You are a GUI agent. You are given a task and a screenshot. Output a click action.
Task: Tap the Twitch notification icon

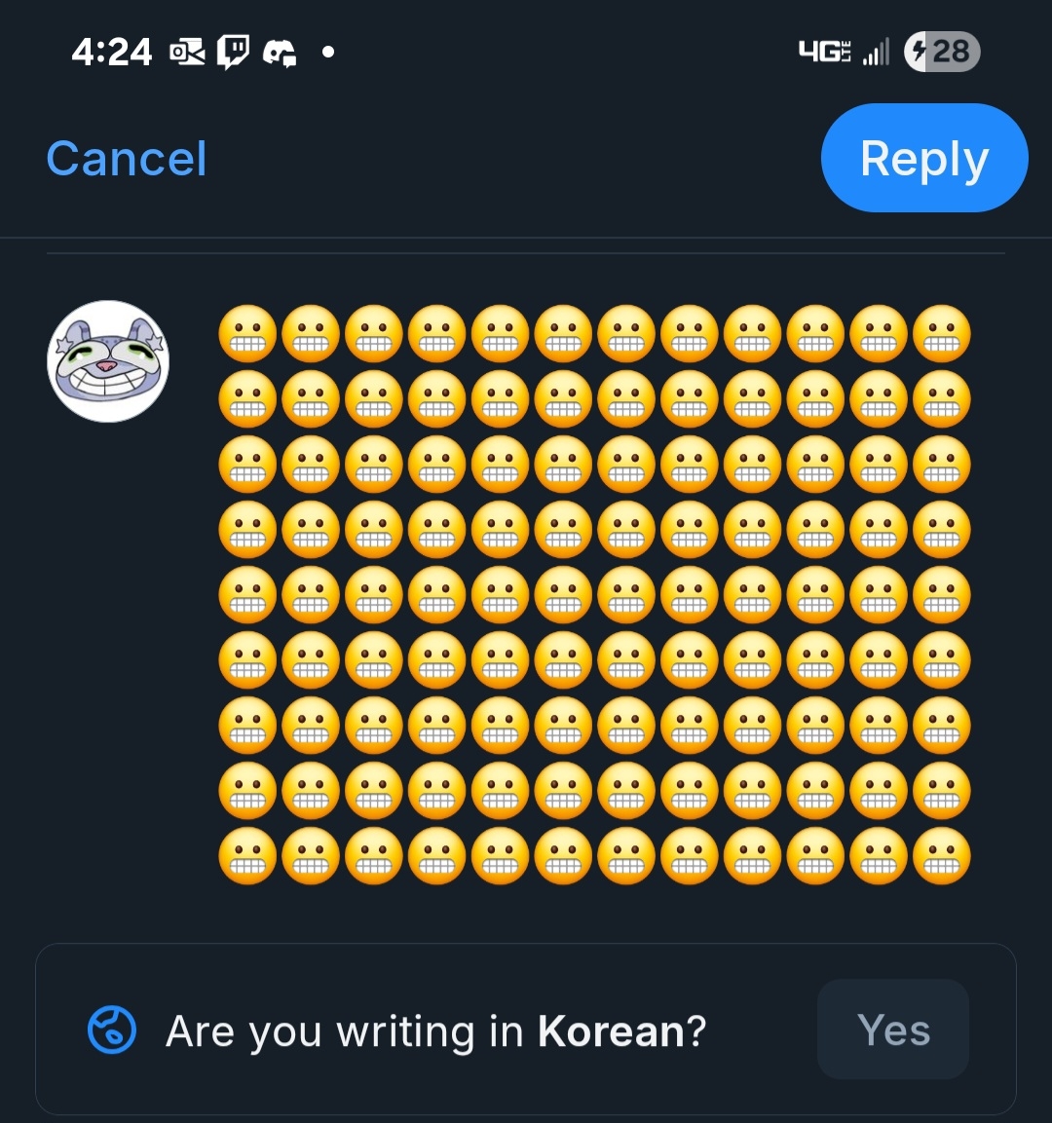[234, 52]
